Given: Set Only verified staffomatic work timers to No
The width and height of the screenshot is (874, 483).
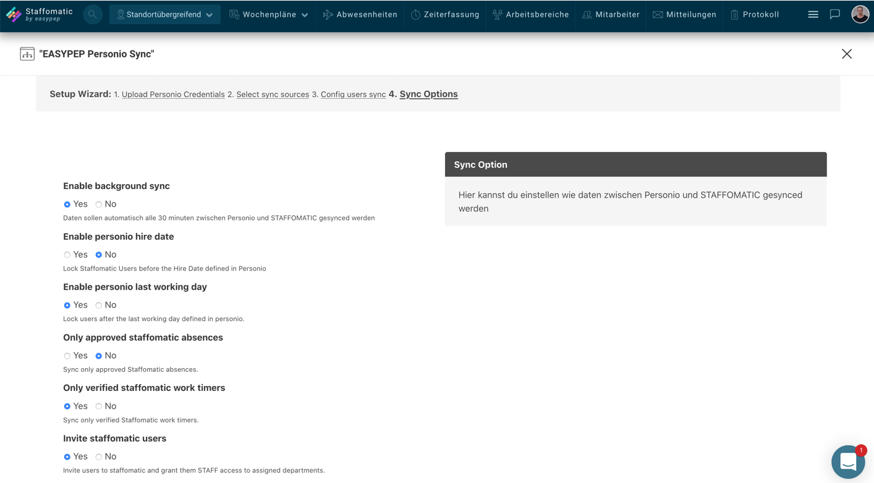Looking at the screenshot, I should [99, 406].
